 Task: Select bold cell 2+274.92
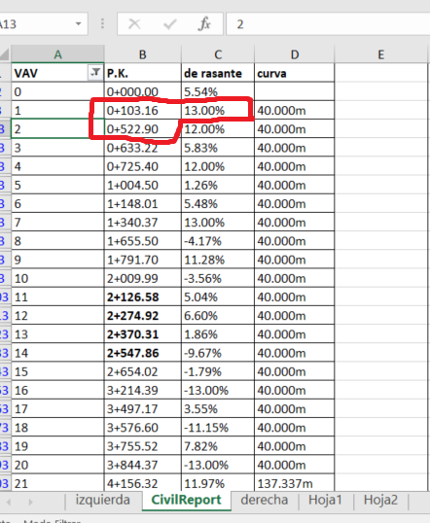[x=143, y=316]
